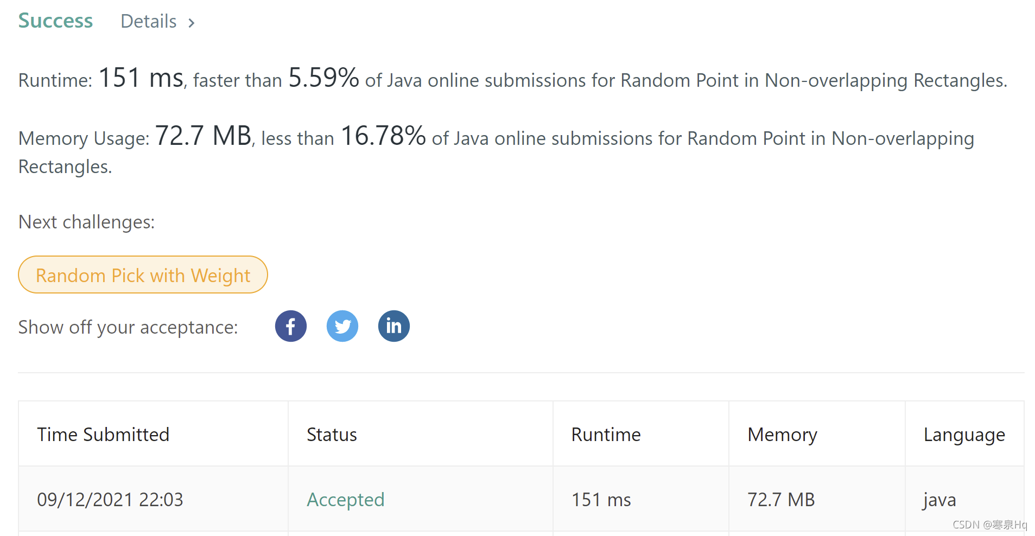Open Random Pick with Weight challenge
Viewport: 1035px width, 536px height.
point(143,275)
